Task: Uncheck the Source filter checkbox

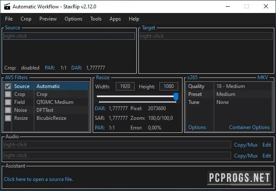Action: click(8, 86)
